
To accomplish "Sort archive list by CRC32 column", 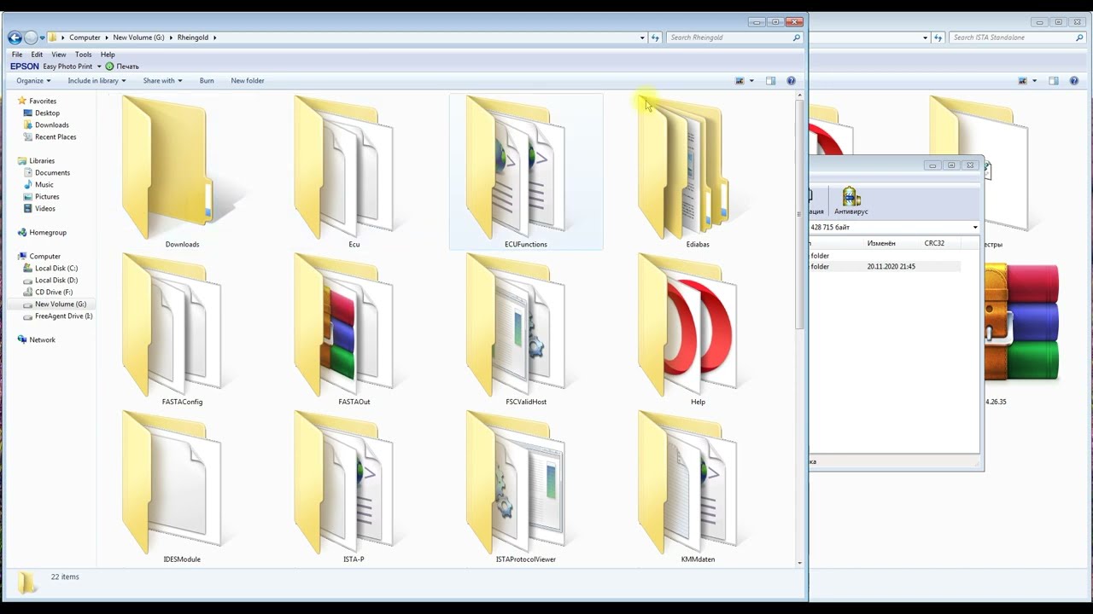I will (x=934, y=244).
